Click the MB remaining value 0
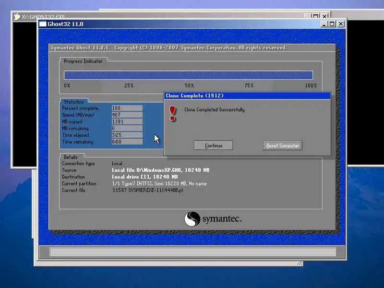Image resolution: width=384 pixels, height=288 pixels. [x=127, y=128]
